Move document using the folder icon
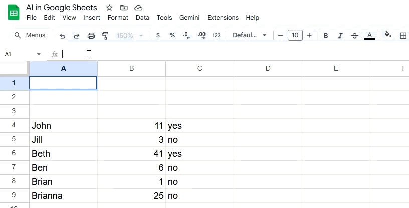 tap(124, 8)
